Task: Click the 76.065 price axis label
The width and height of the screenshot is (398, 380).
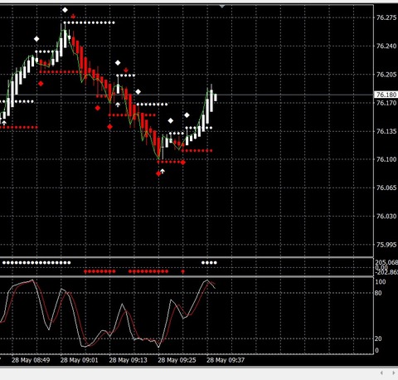Action: (x=386, y=188)
